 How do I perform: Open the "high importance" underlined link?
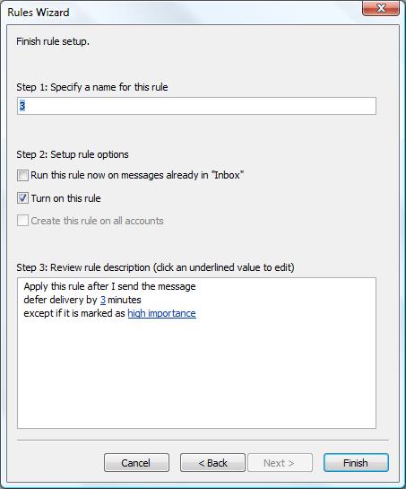[161, 313]
